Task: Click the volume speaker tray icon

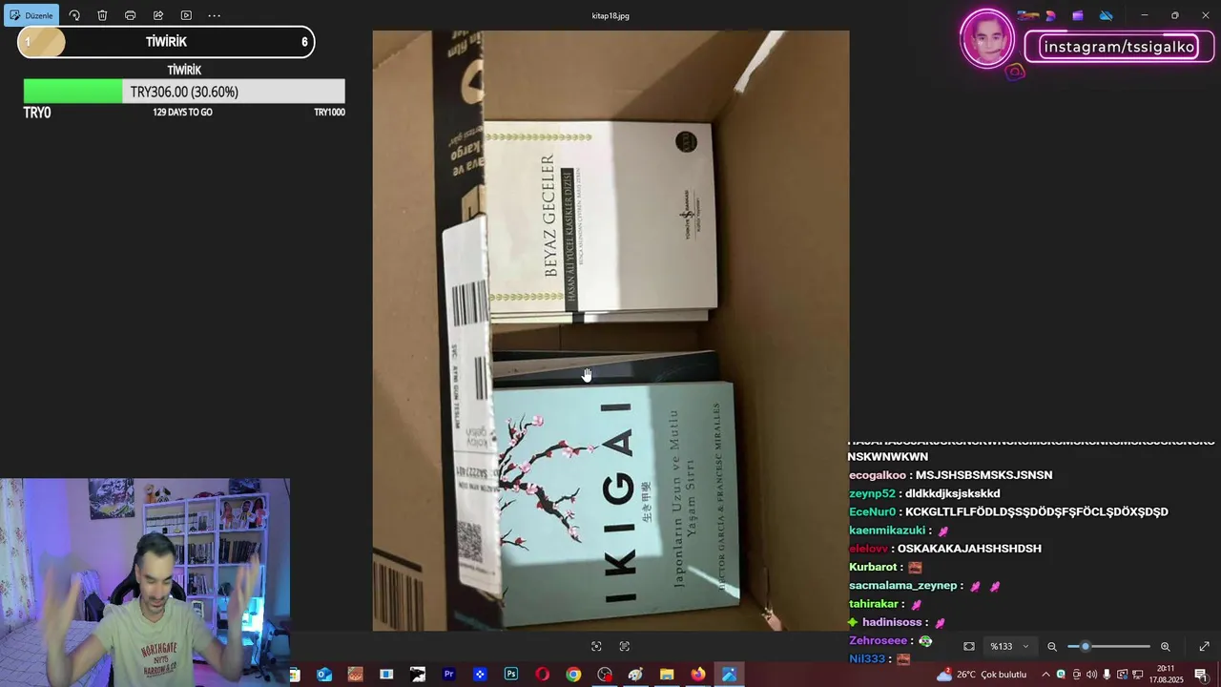Action: tap(1091, 675)
